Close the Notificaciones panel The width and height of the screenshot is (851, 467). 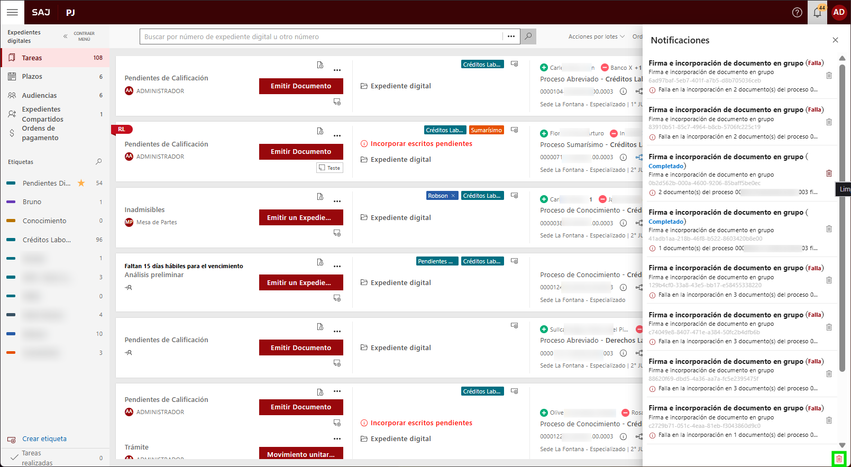pos(835,40)
